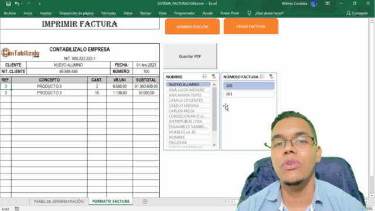375x211 pixels.
Task: Open the Vista ribbon tab
Action: click(x=163, y=13)
